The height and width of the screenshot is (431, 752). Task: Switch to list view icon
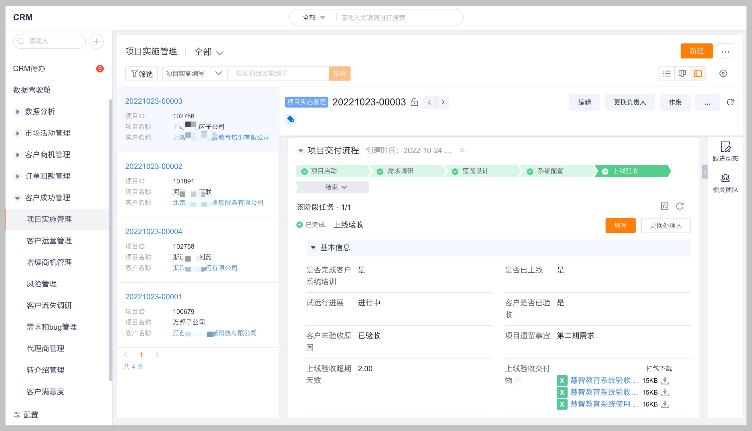point(666,74)
